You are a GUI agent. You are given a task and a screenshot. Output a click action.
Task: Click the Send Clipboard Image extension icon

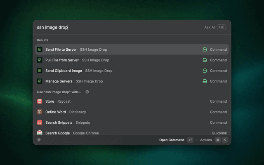(x=40, y=71)
